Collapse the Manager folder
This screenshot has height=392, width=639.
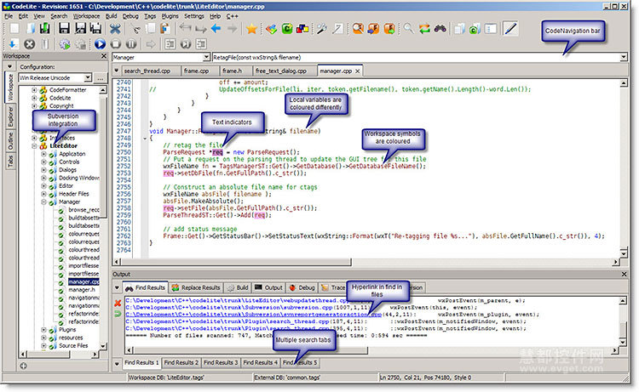click(43, 202)
